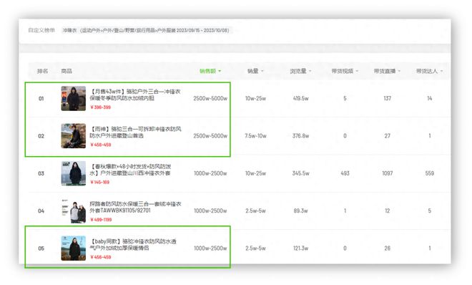Open 探路者防风防水保暖三合一 product title

coord(135,207)
